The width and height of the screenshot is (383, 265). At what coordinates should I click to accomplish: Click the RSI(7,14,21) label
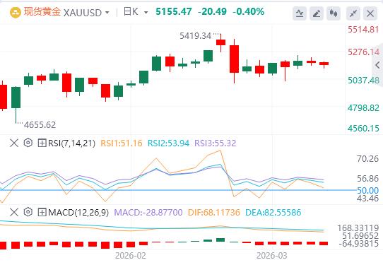[71, 143]
